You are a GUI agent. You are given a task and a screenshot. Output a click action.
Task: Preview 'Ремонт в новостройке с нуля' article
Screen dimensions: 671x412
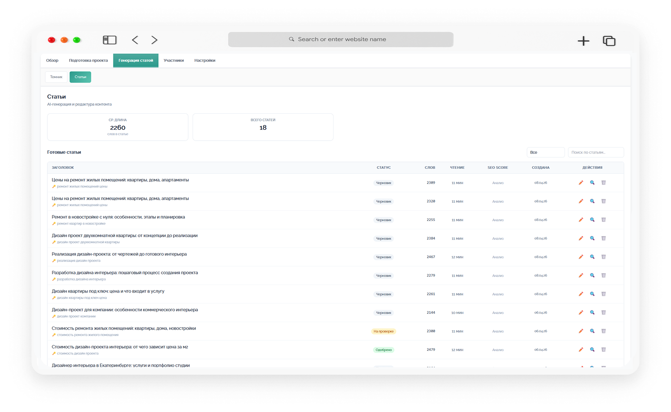click(592, 220)
